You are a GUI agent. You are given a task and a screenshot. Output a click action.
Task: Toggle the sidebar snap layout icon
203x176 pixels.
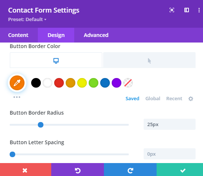(187, 10)
